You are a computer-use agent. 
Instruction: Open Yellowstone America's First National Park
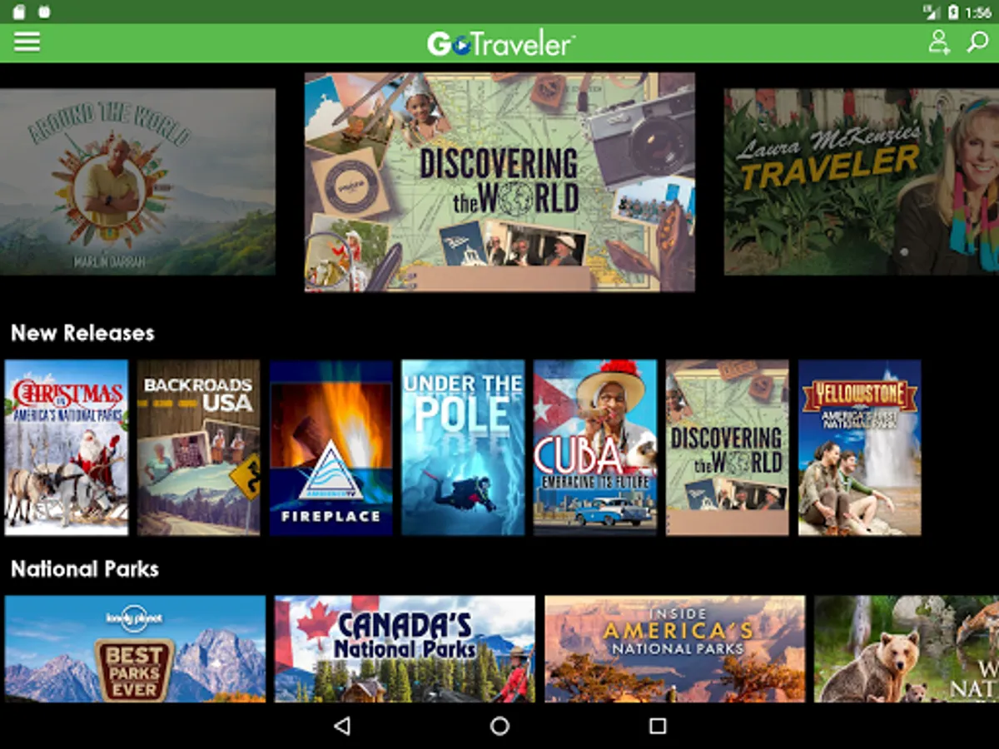click(x=860, y=448)
